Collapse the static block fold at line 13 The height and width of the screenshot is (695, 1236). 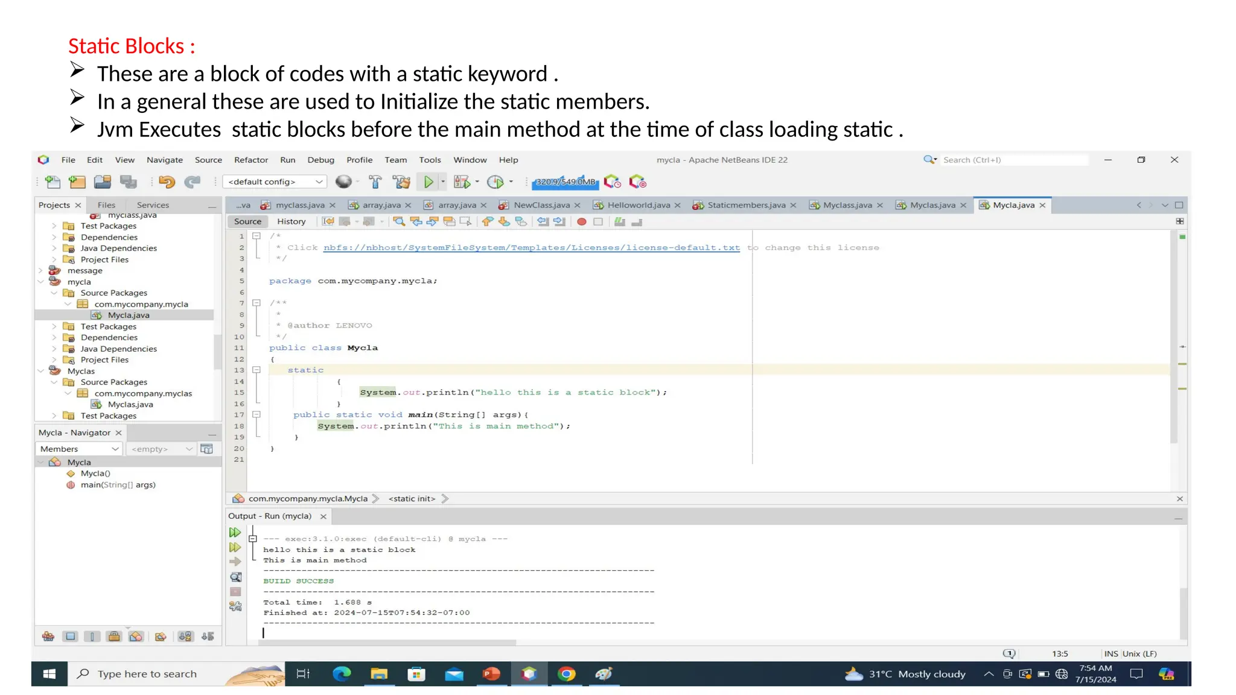click(256, 370)
